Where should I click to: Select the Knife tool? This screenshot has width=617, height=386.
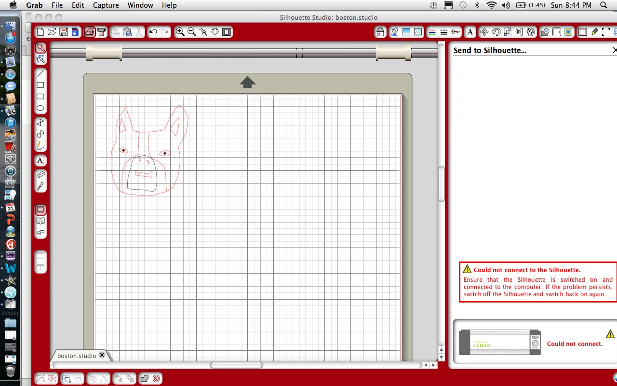click(x=40, y=186)
